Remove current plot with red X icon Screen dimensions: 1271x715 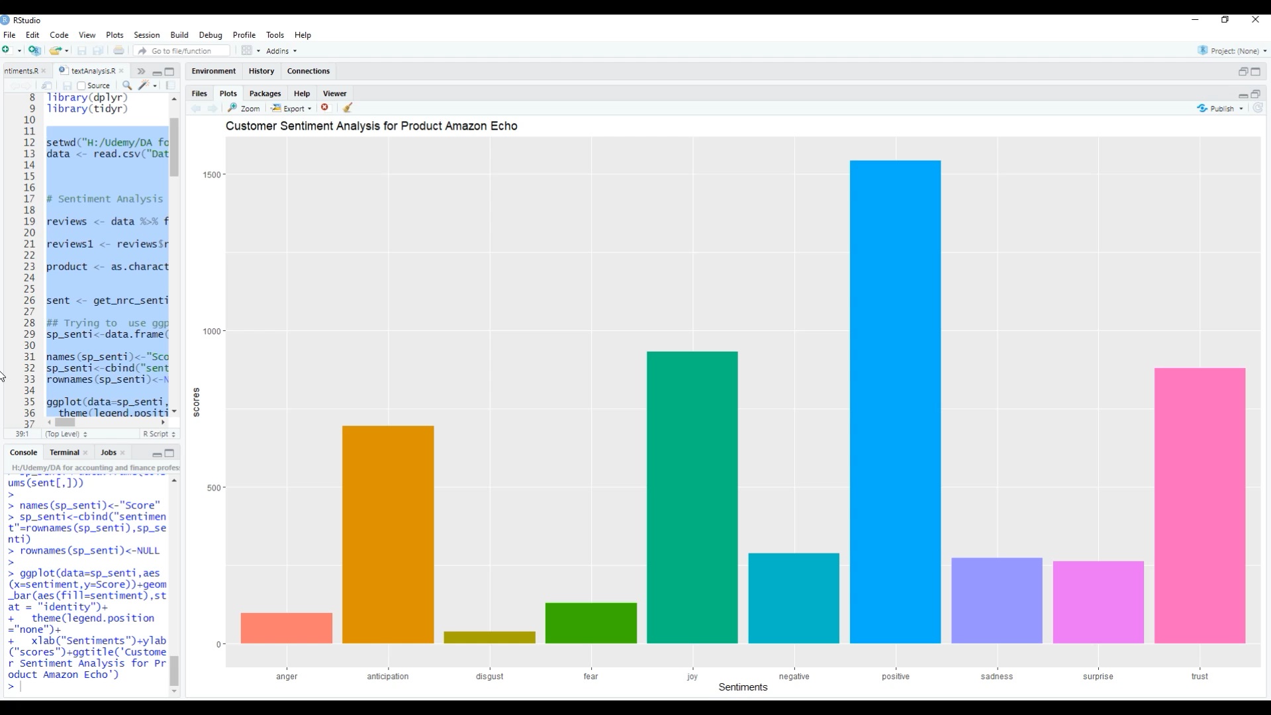tap(325, 107)
